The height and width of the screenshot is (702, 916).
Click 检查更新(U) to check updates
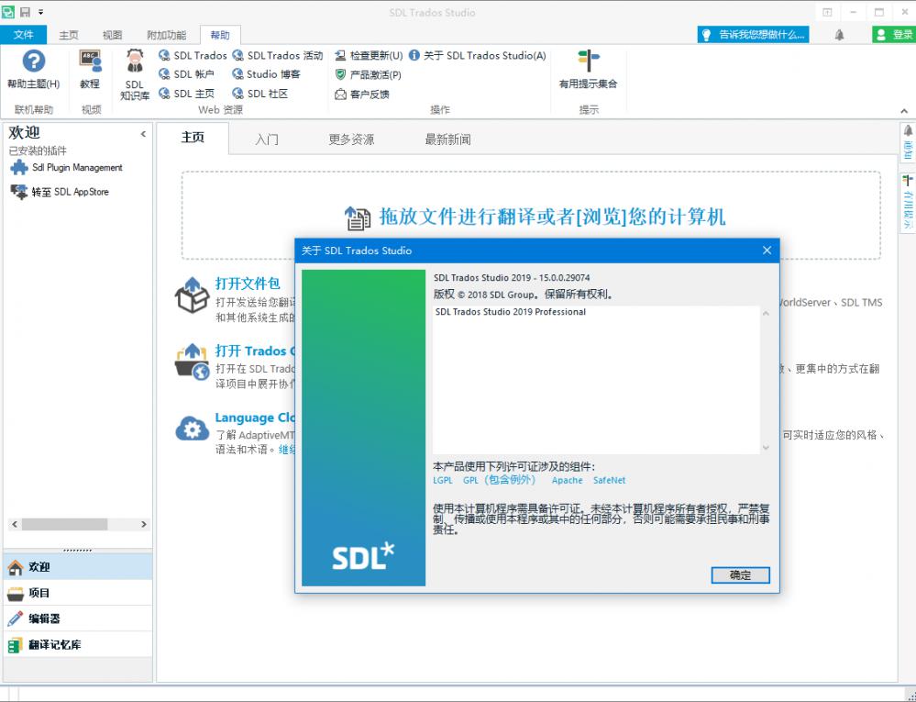click(x=369, y=56)
